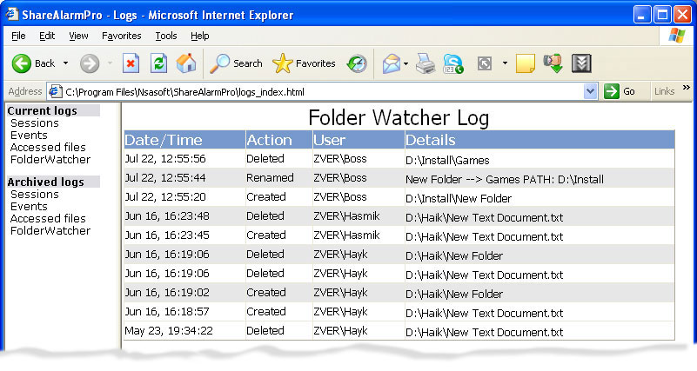
Task: Print the page using printer icon
Action: 426,63
